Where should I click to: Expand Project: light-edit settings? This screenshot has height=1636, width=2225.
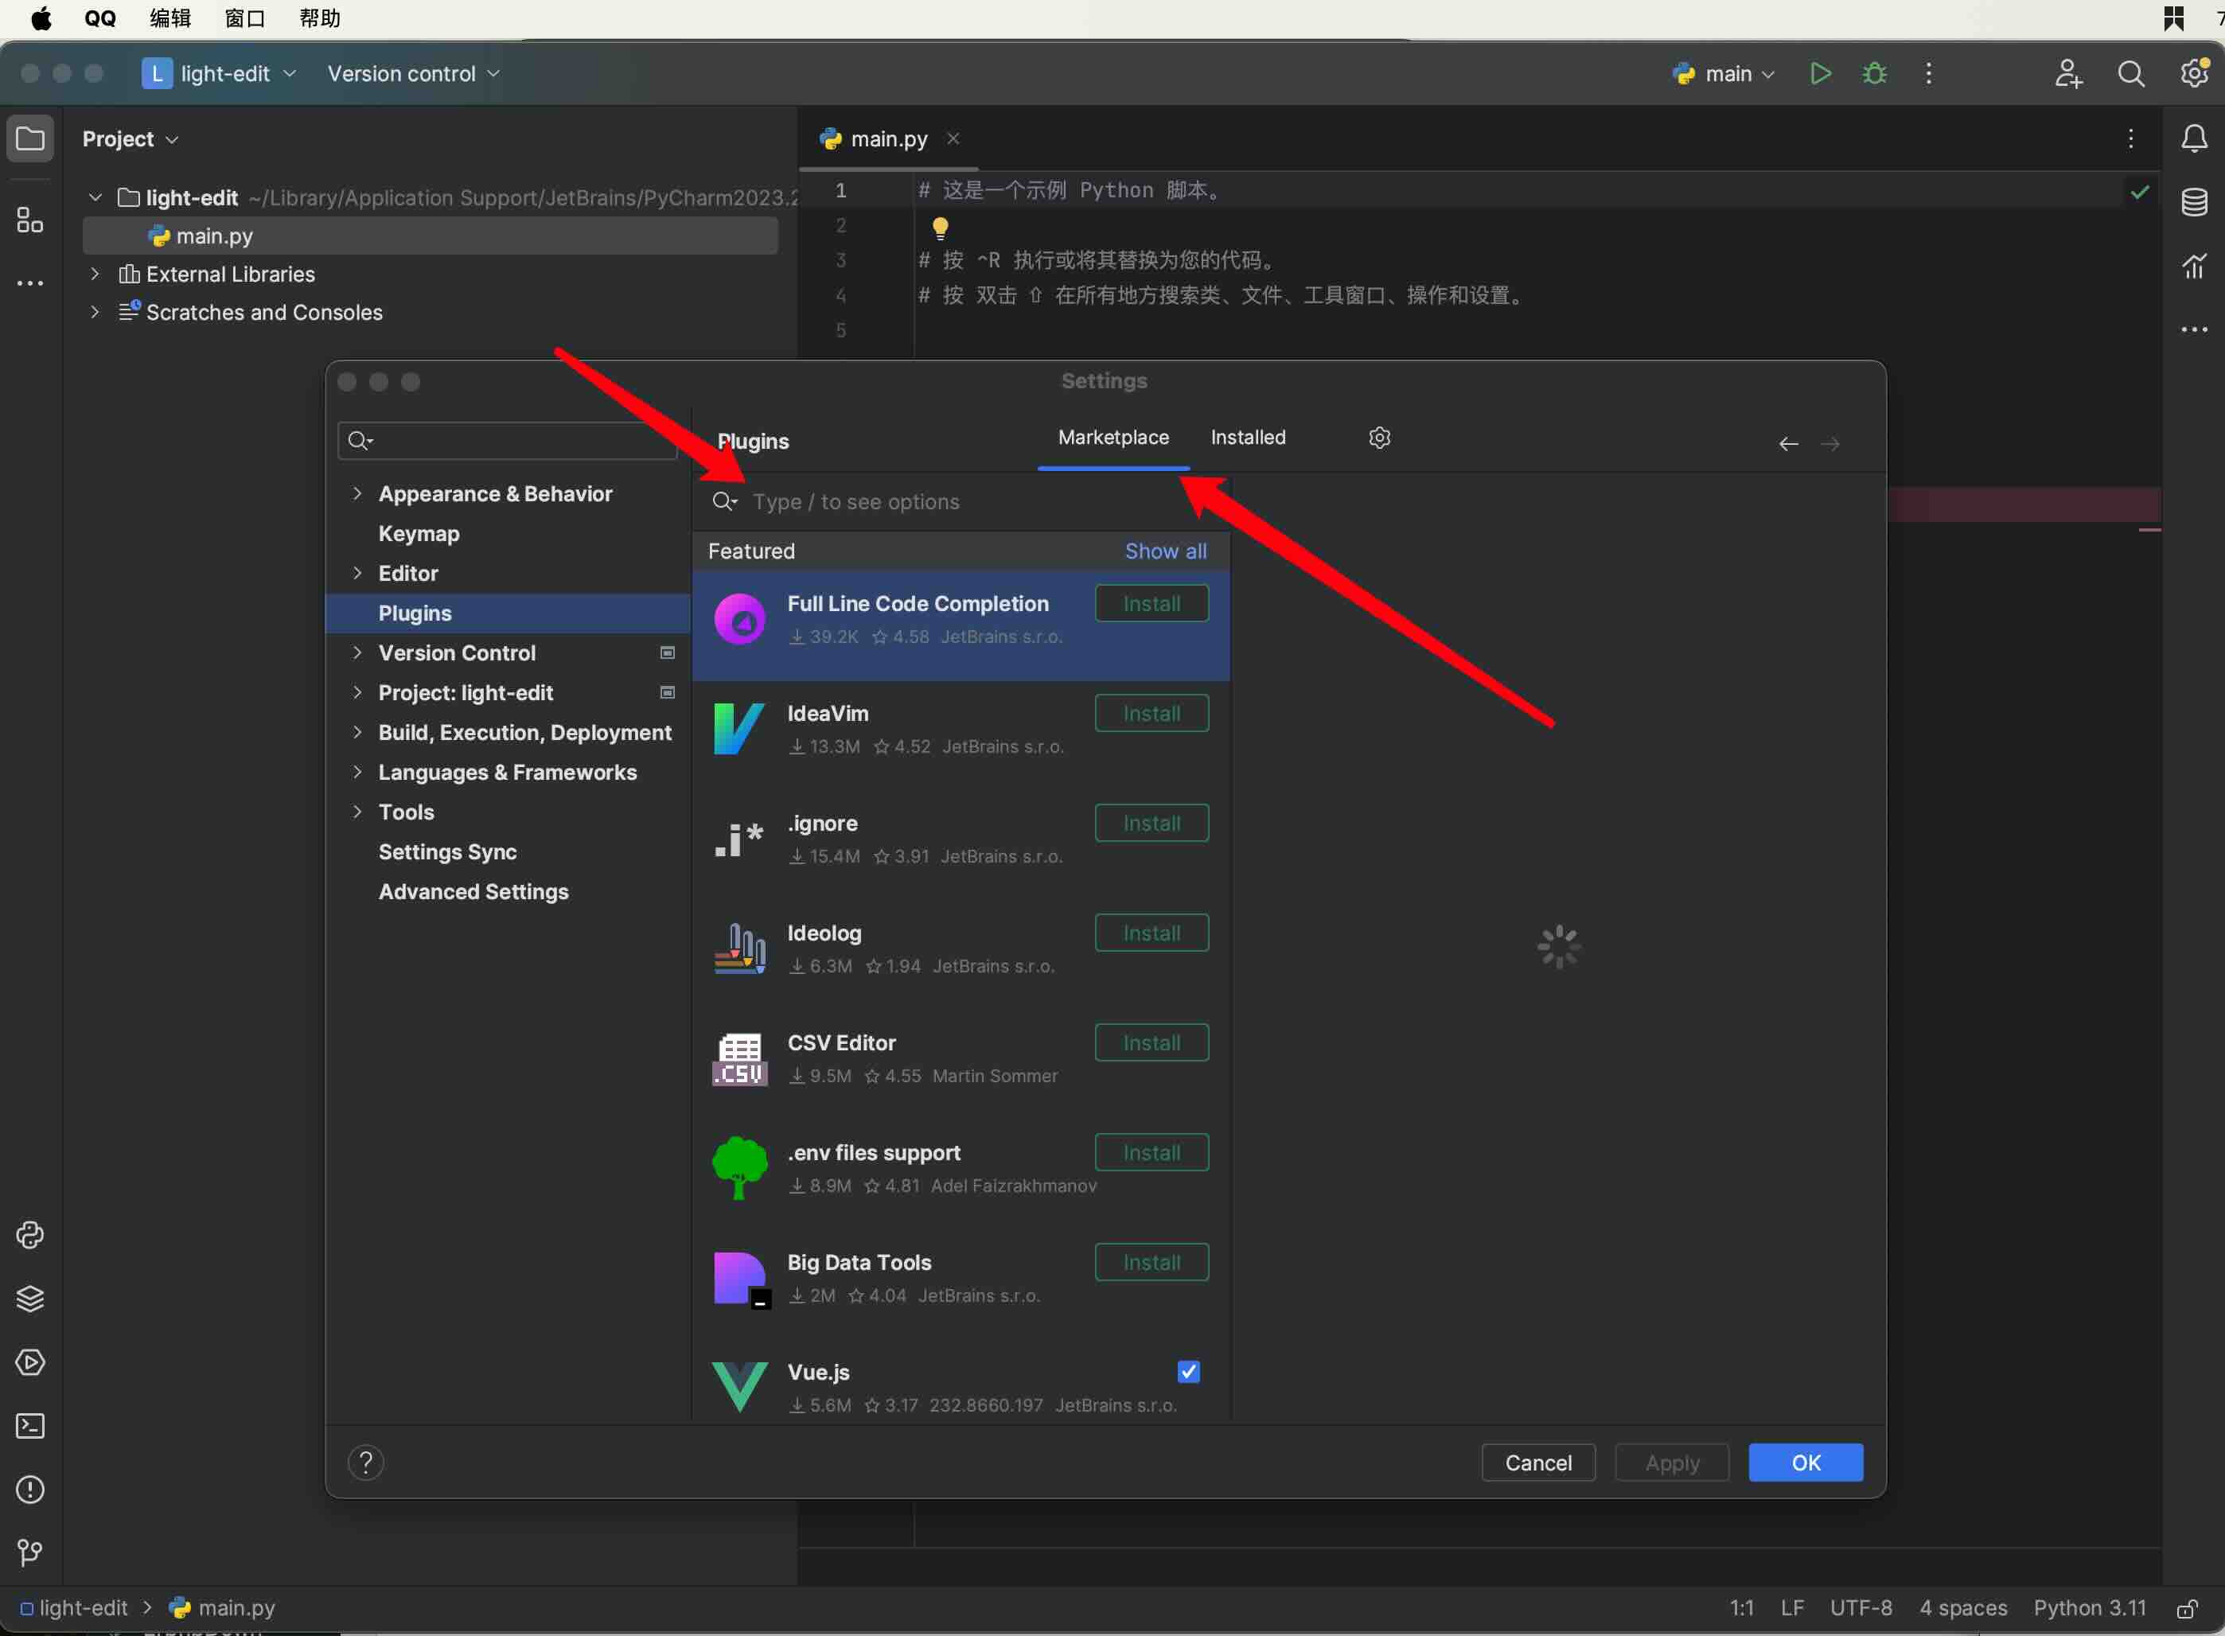pyautogui.click(x=357, y=692)
